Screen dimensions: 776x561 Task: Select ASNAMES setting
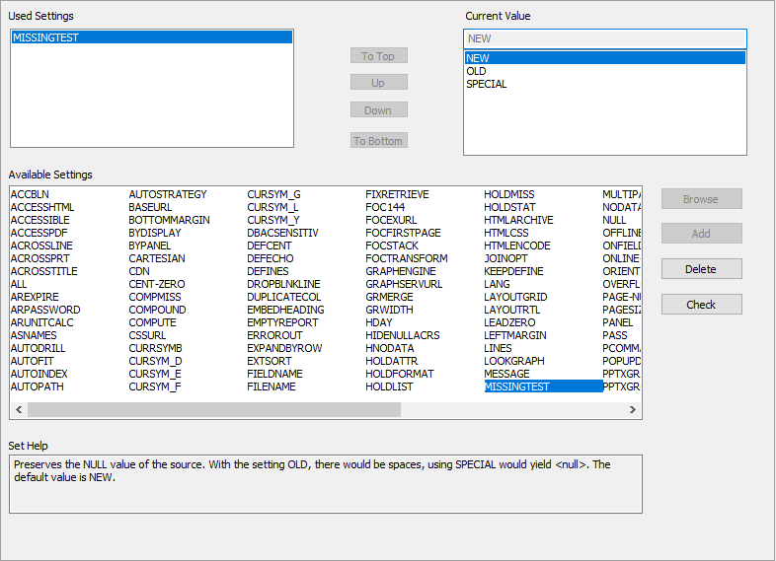[x=34, y=335]
